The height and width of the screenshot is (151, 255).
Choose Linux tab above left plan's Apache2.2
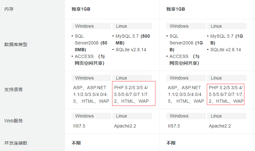[132, 116]
